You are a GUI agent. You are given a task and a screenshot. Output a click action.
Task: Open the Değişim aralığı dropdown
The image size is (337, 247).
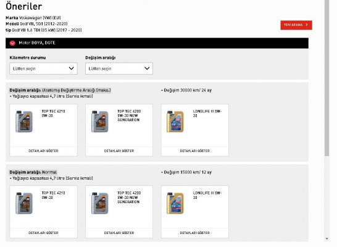[119, 69]
